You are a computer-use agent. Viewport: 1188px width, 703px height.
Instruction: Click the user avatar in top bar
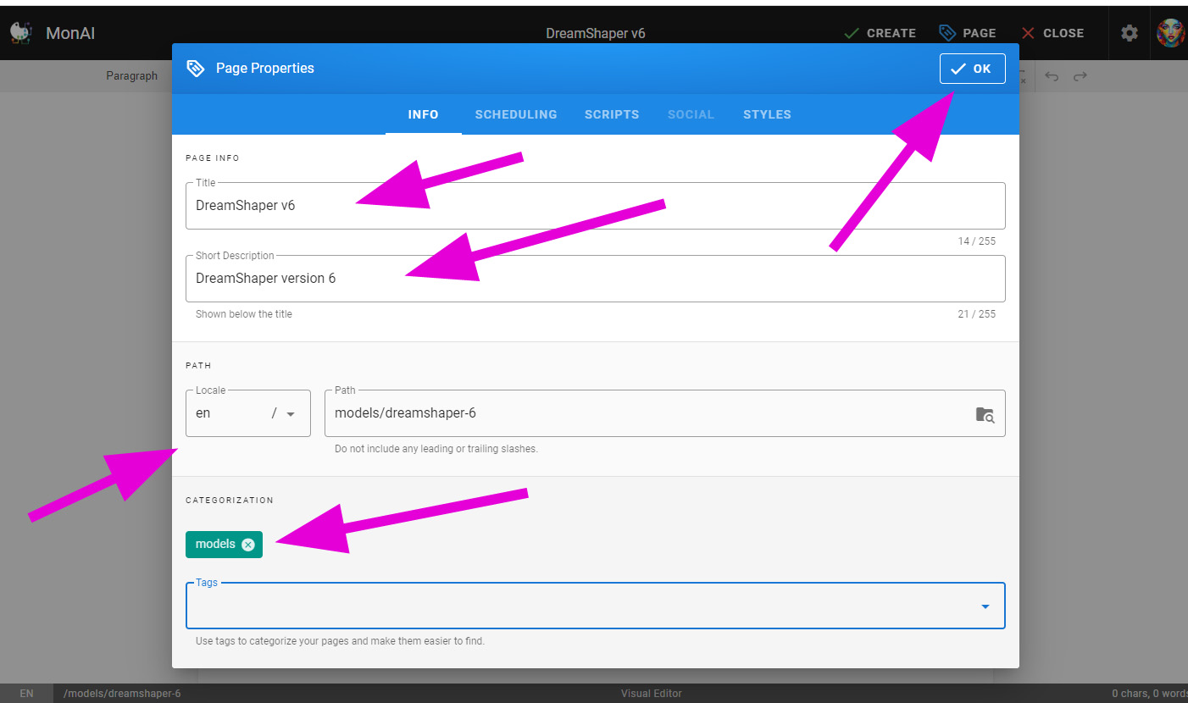coord(1170,33)
